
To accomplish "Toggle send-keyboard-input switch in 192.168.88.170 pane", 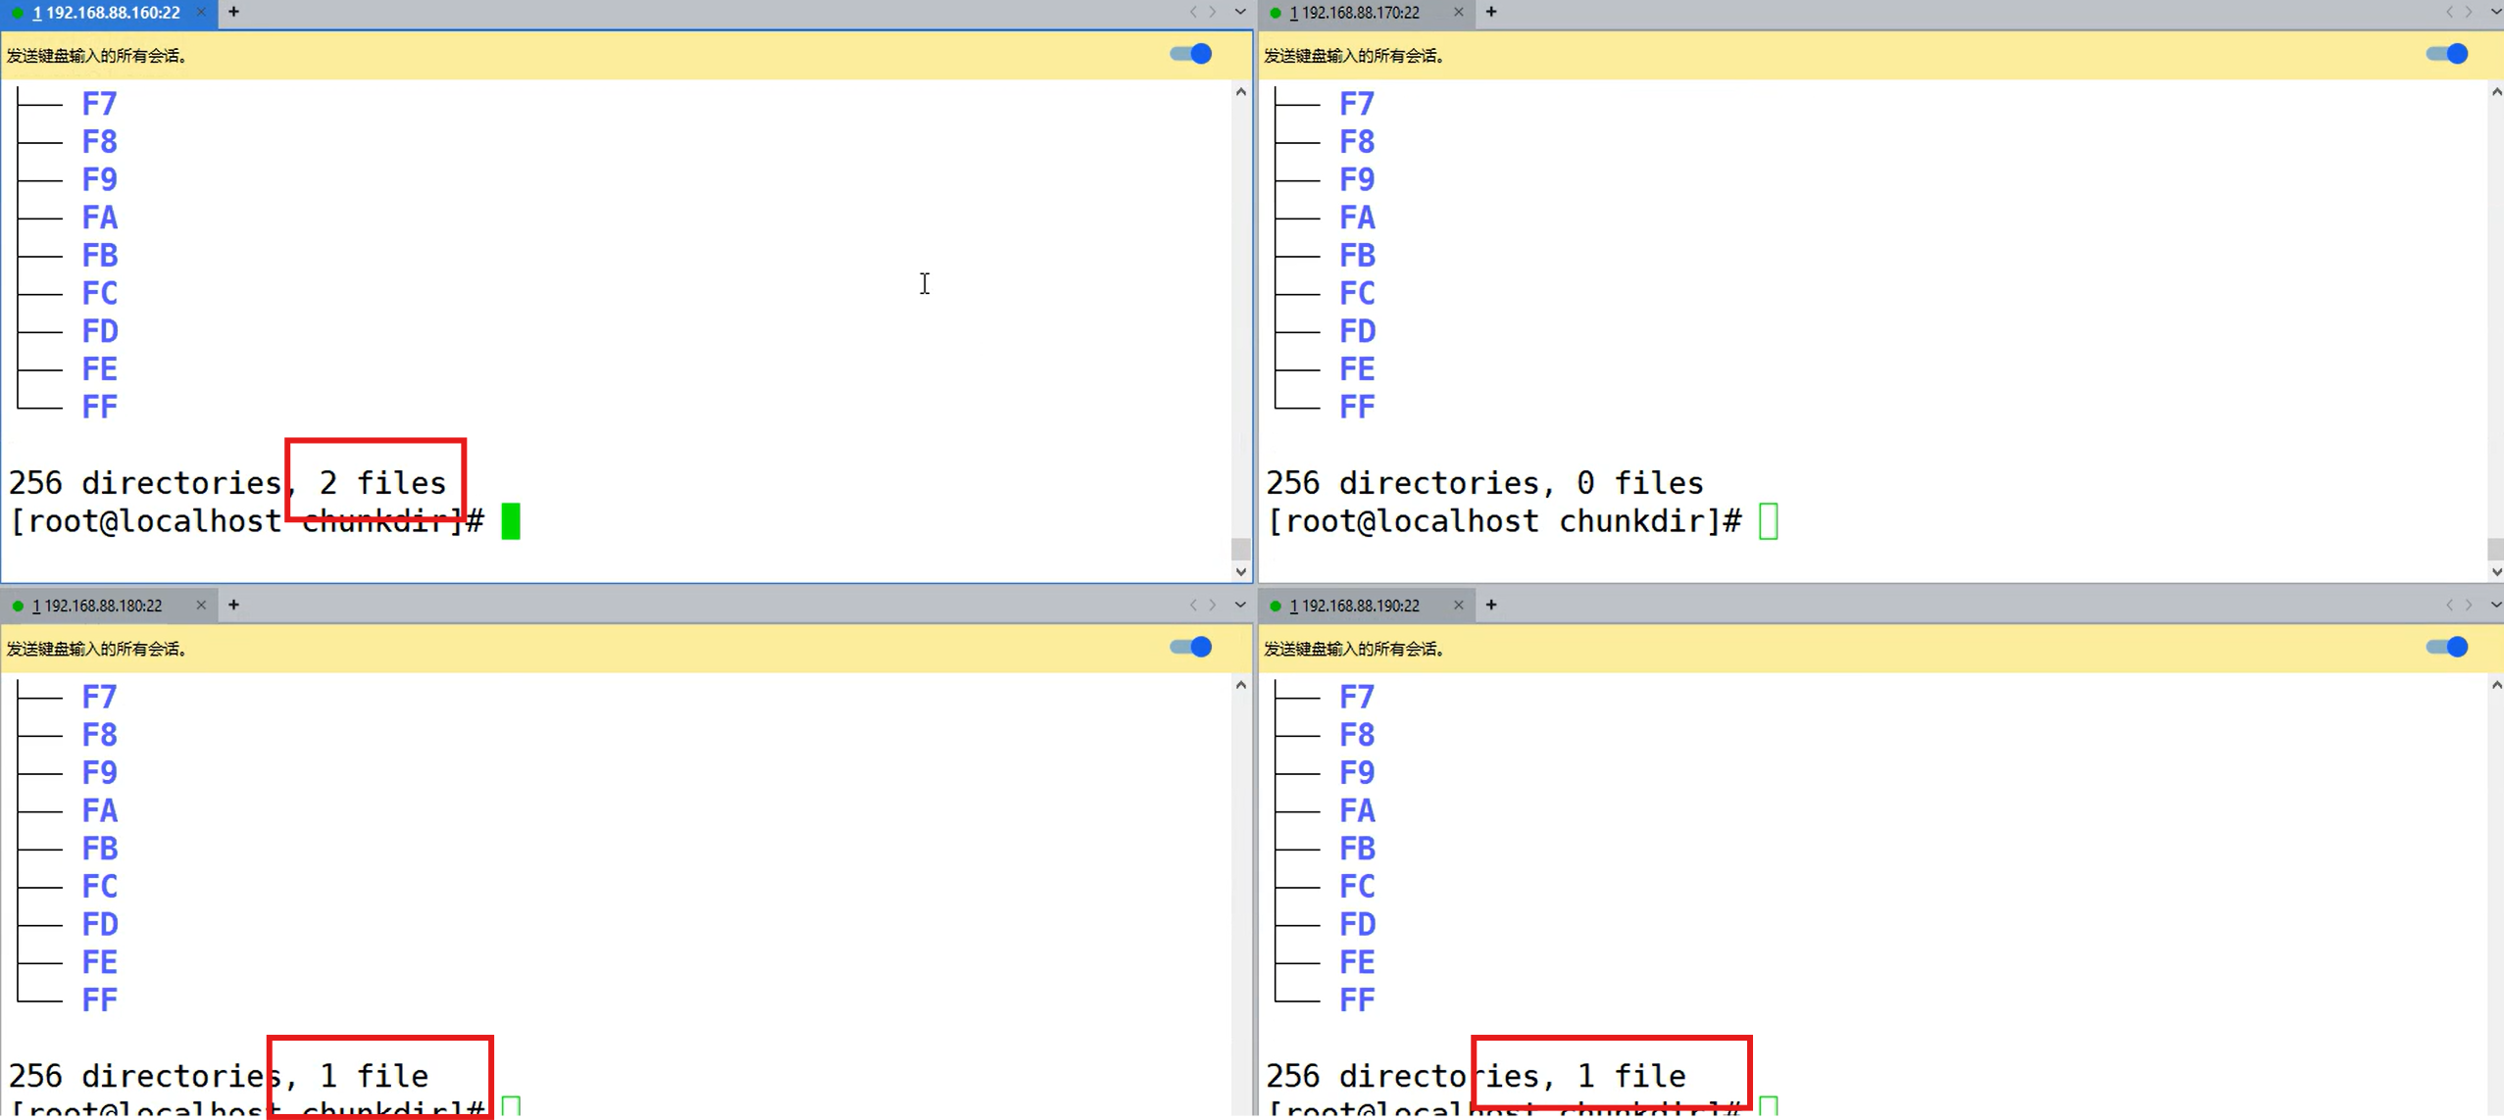I will tap(2446, 54).
